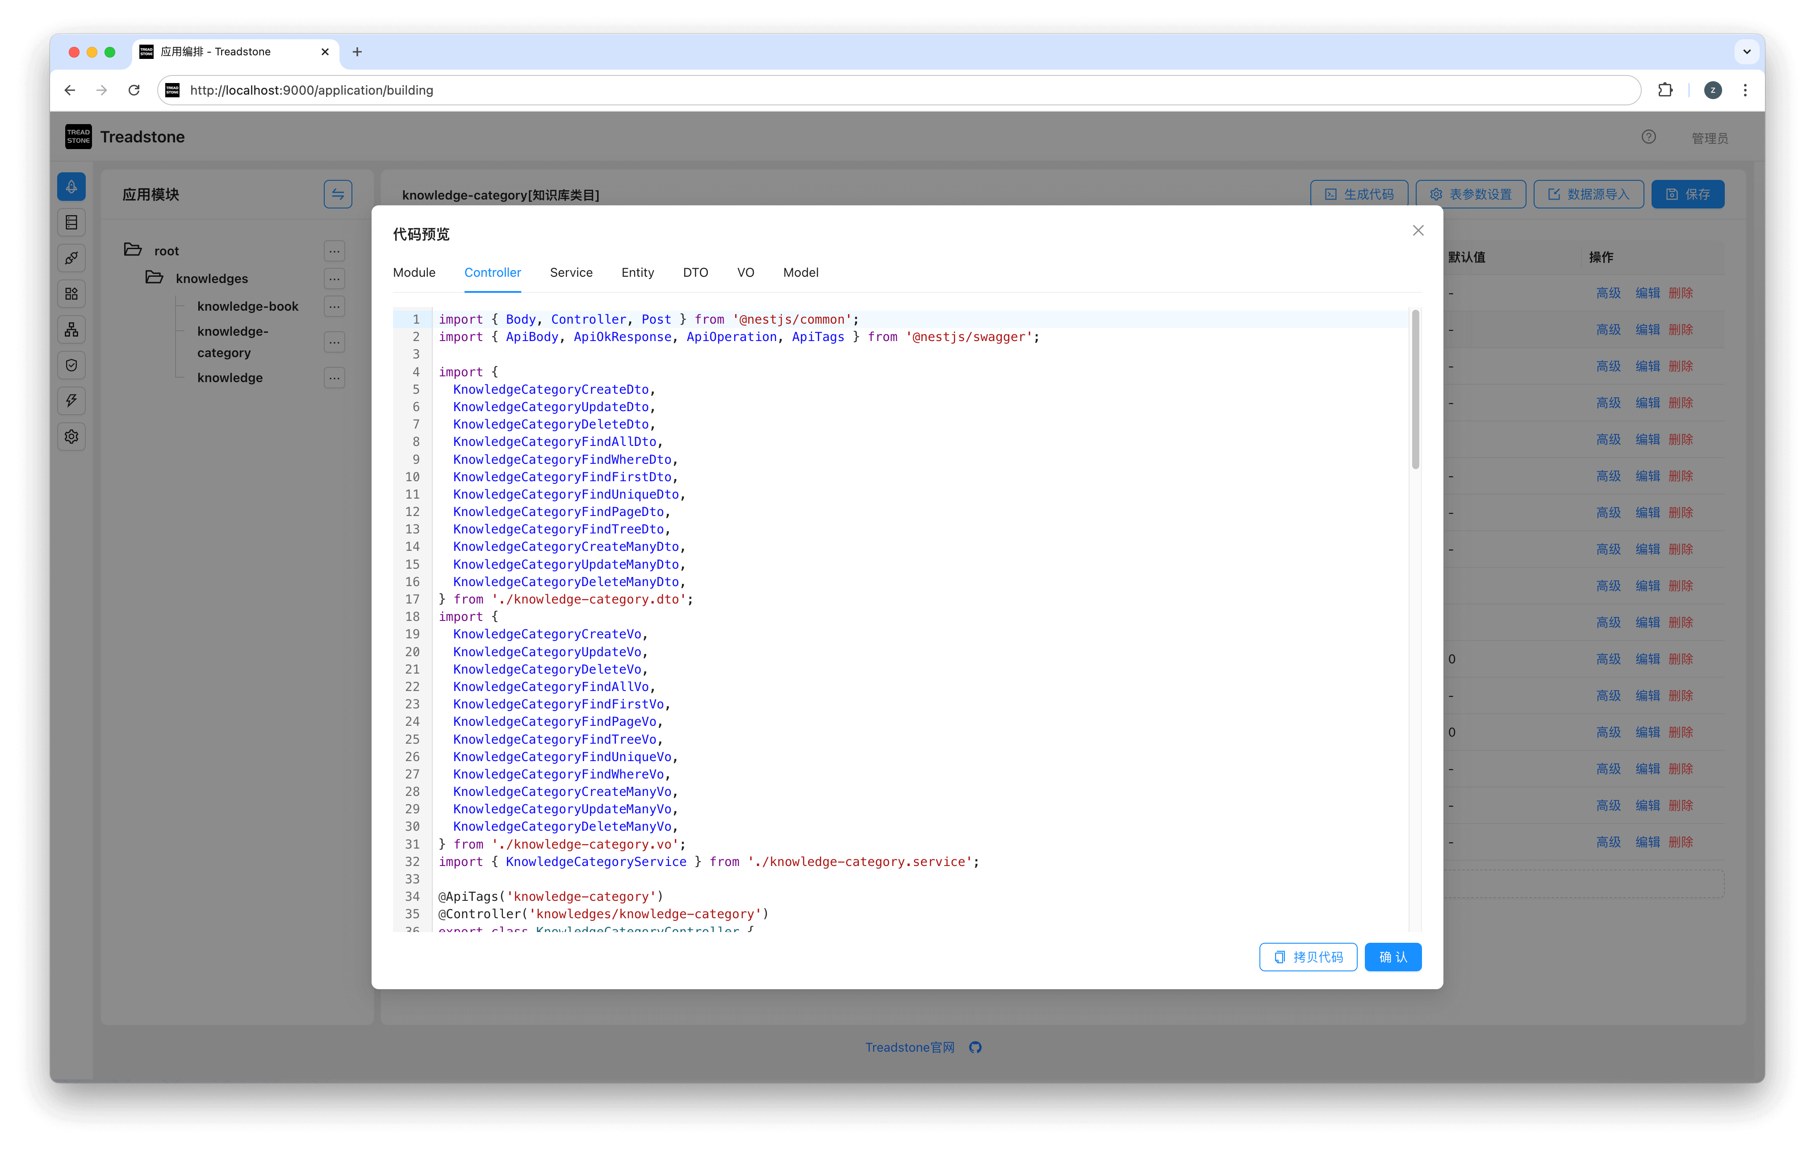The image size is (1815, 1149).
Task: Open the more menu for root
Action: tap(334, 251)
